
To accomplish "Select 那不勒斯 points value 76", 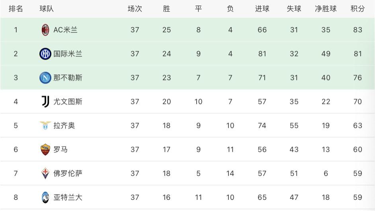I will coord(357,78).
